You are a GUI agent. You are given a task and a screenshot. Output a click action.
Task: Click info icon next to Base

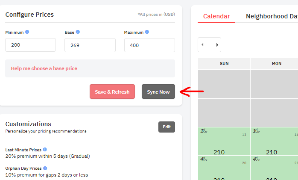pos(78,32)
